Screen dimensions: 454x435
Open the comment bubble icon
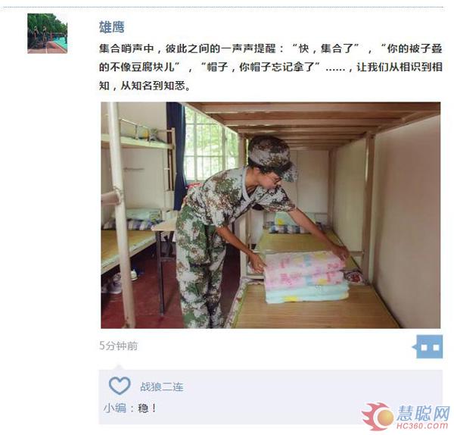pos(428,346)
